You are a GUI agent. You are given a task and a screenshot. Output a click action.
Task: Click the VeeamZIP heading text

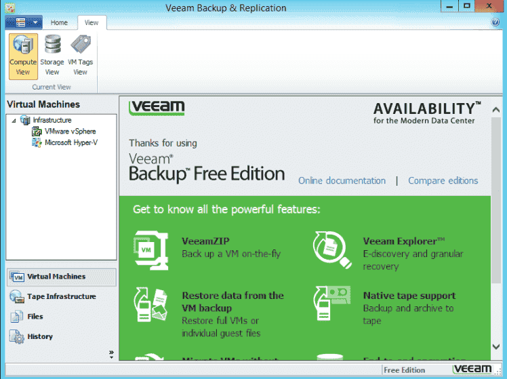pyautogui.click(x=205, y=241)
